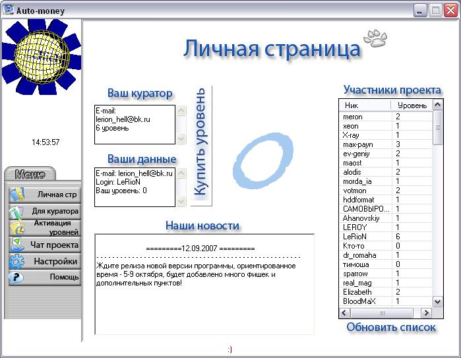Viewport: 461px width, 358px height.
Task: Select participant row LeRioN
Action: pos(386,236)
